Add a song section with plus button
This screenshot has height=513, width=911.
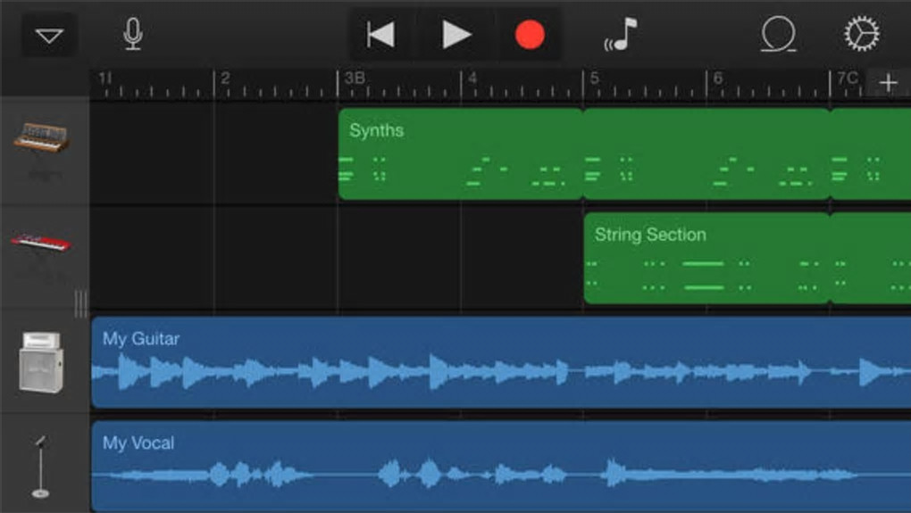pyautogui.click(x=889, y=83)
